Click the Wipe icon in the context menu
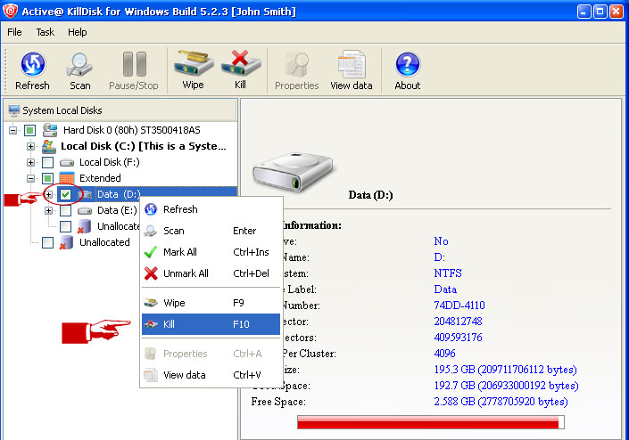The image size is (629, 440). [x=151, y=303]
